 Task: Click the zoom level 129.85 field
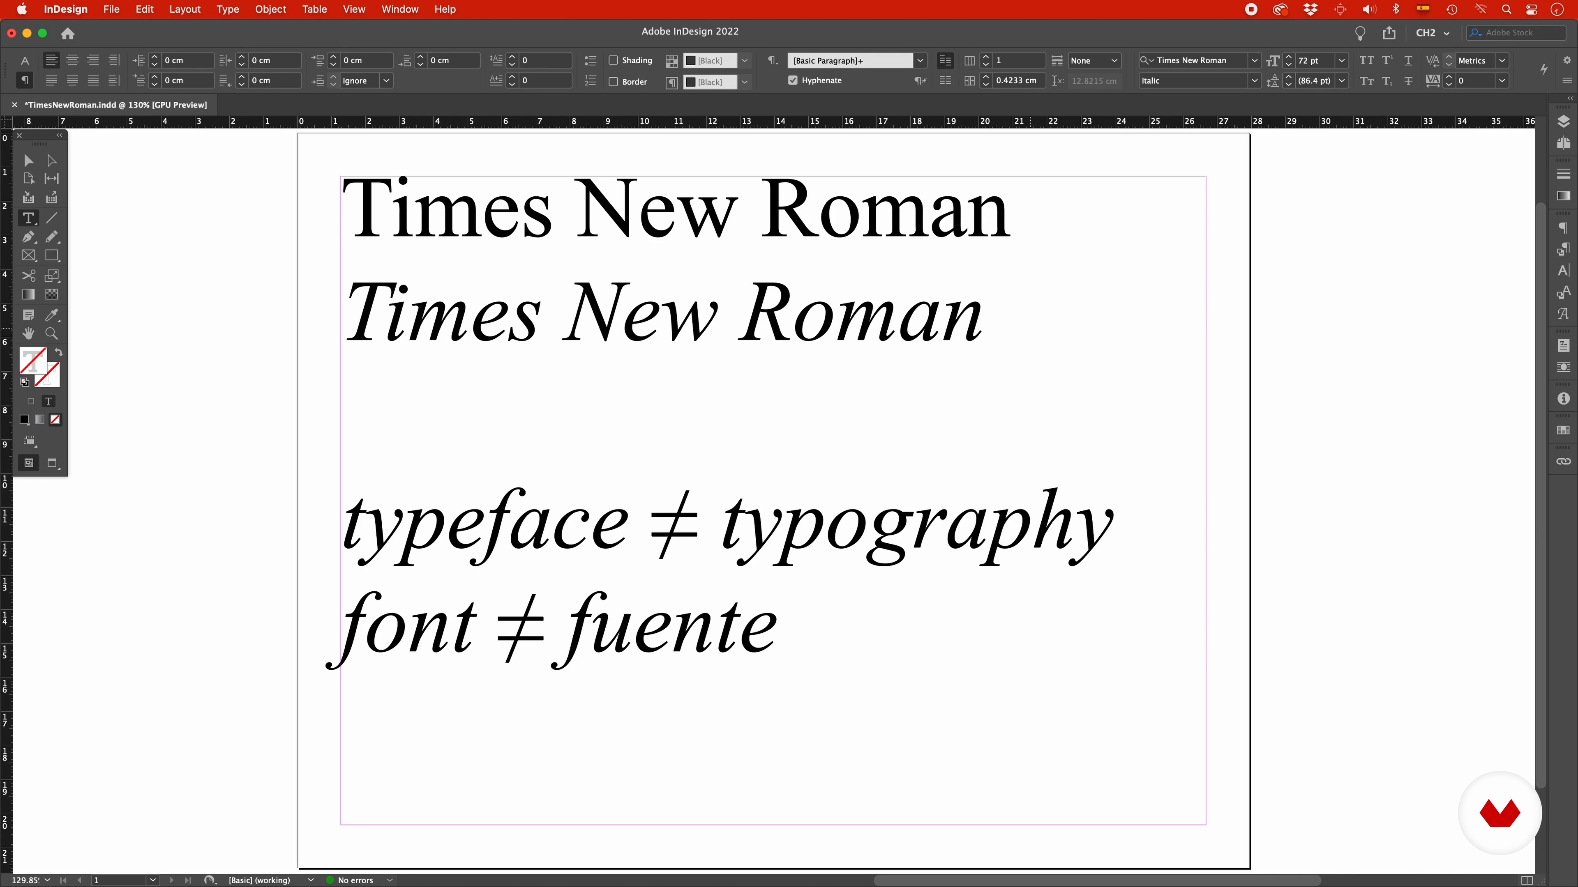click(x=26, y=880)
